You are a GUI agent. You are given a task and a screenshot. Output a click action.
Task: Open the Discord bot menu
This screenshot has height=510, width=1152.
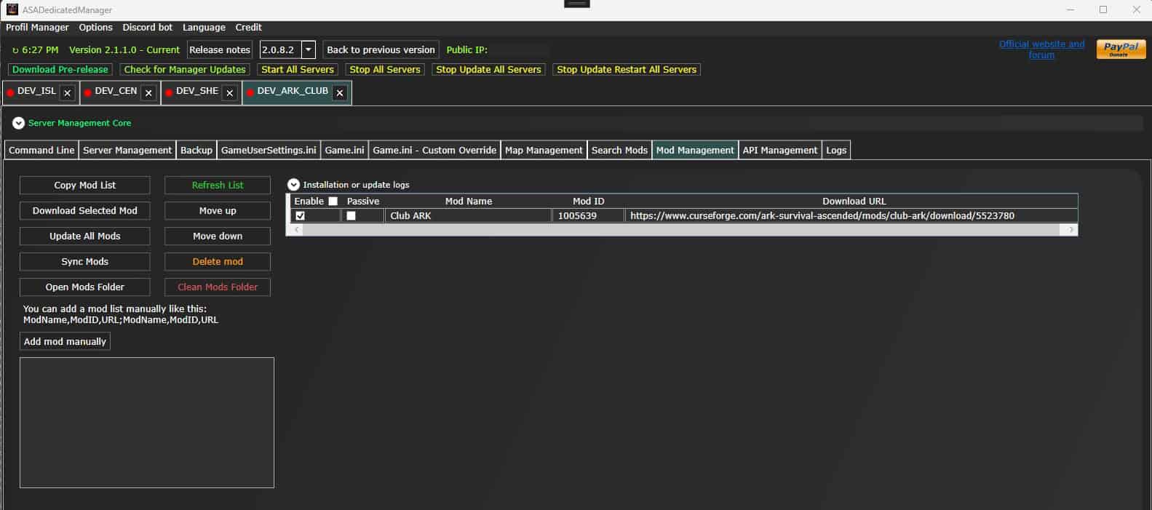147,28
